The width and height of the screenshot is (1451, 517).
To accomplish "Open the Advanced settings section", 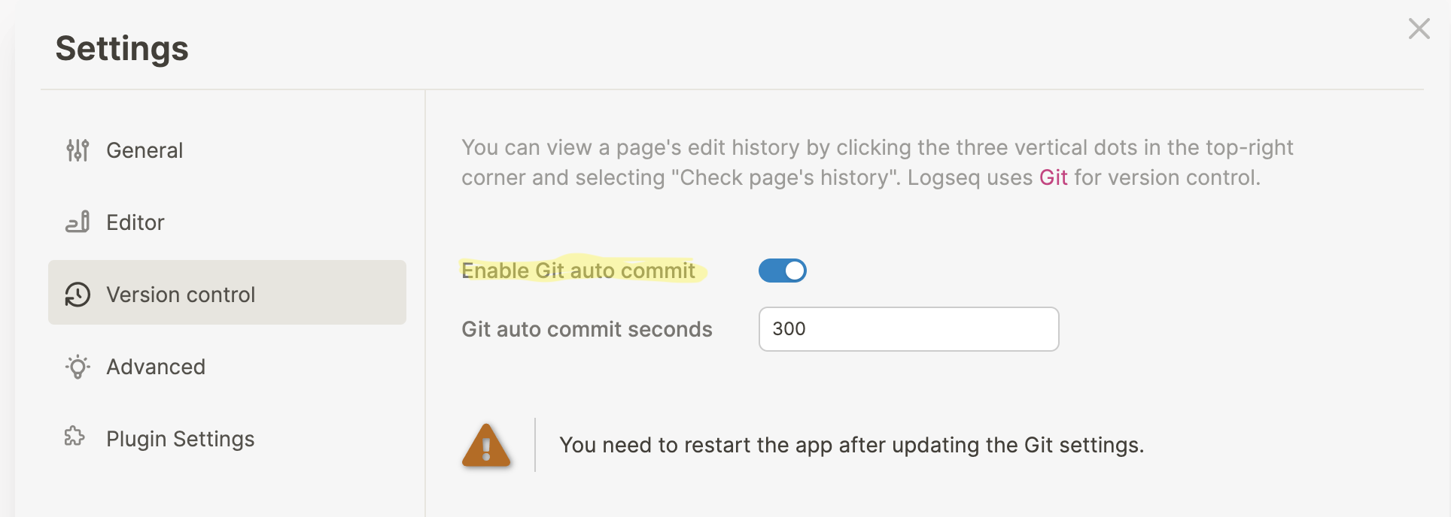I will point(155,367).
